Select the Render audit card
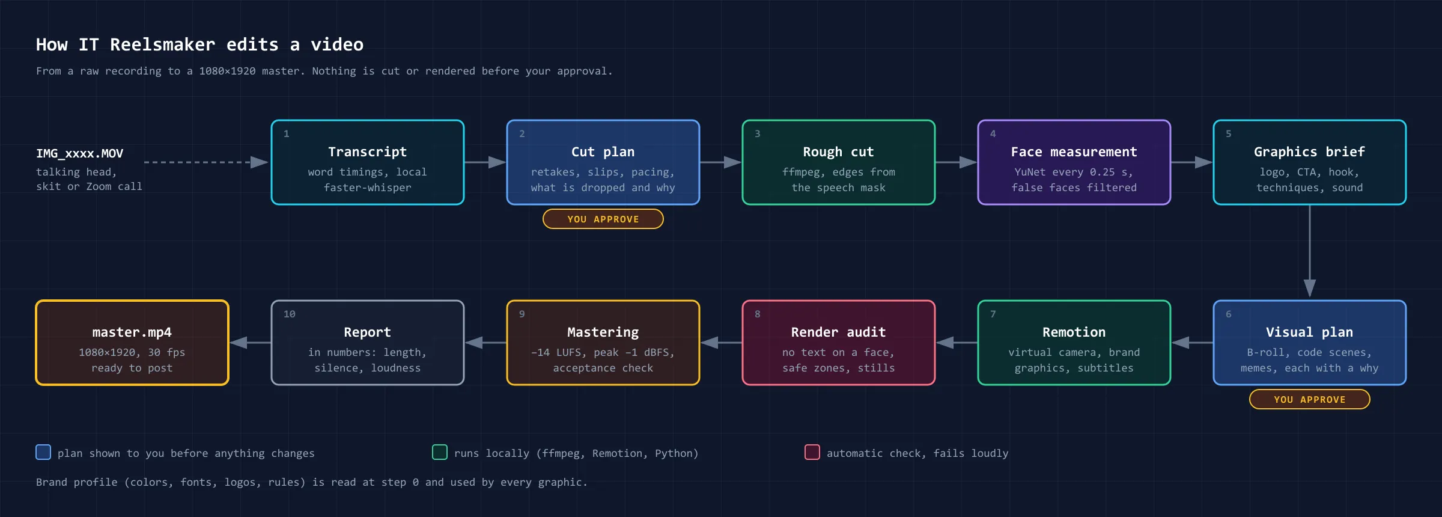 [839, 343]
